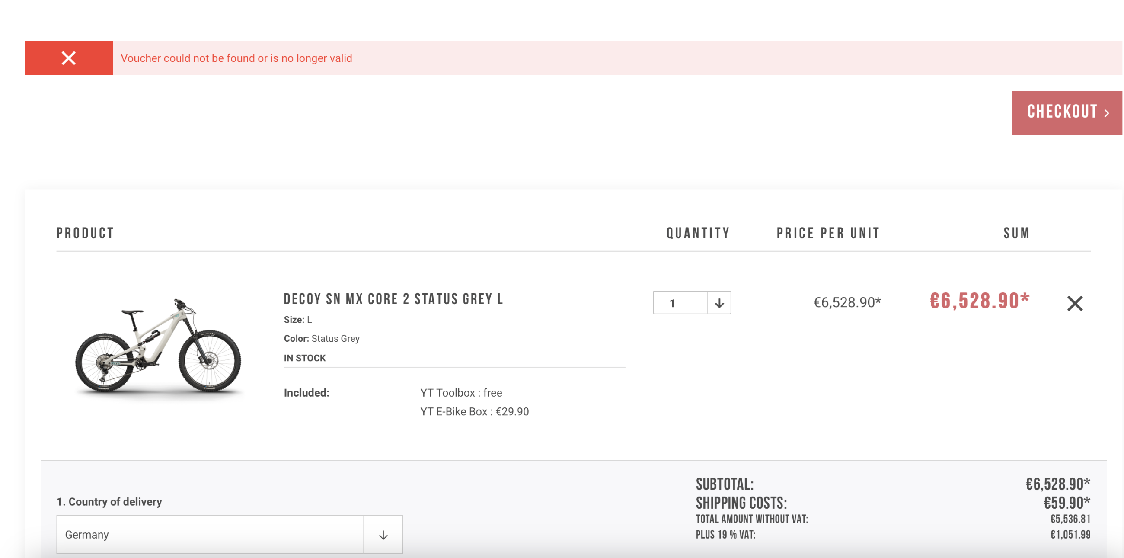Click the Decoy bike thumbnail image
The width and height of the screenshot is (1124, 558).
tap(158, 345)
